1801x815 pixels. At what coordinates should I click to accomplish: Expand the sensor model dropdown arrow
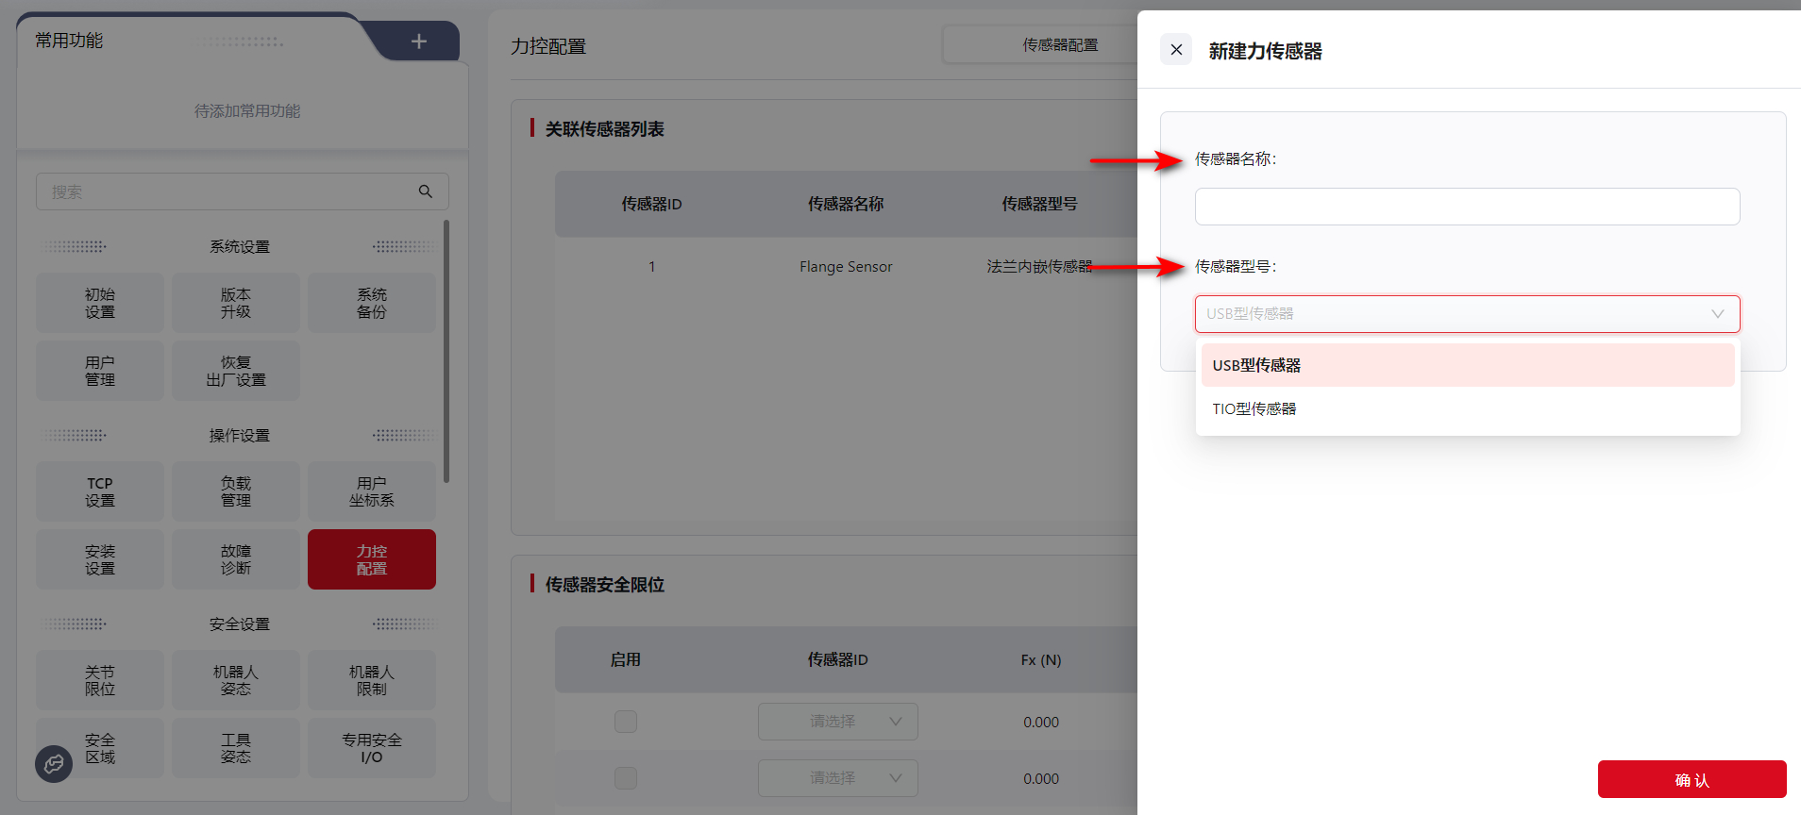pyautogui.click(x=1717, y=314)
